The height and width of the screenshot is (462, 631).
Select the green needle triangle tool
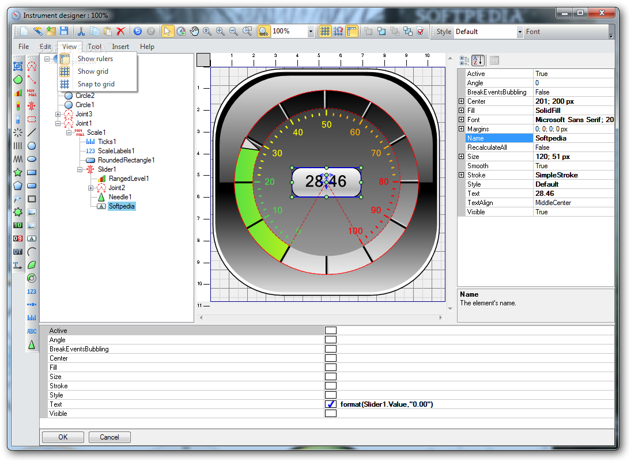pyautogui.click(x=31, y=344)
